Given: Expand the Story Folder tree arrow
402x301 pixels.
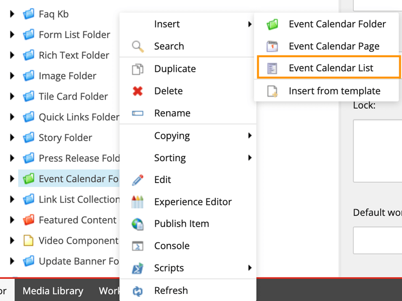Looking at the screenshot, I should click(x=12, y=138).
